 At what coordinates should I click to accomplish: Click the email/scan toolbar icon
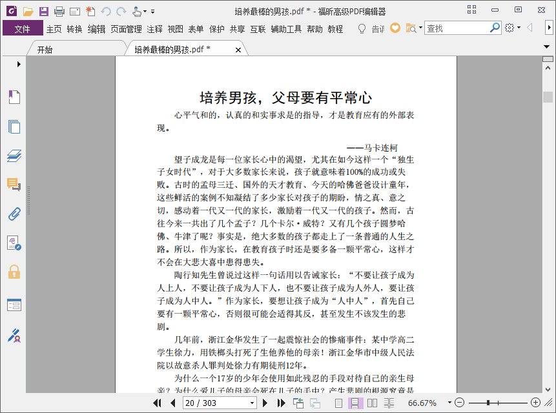75,12
